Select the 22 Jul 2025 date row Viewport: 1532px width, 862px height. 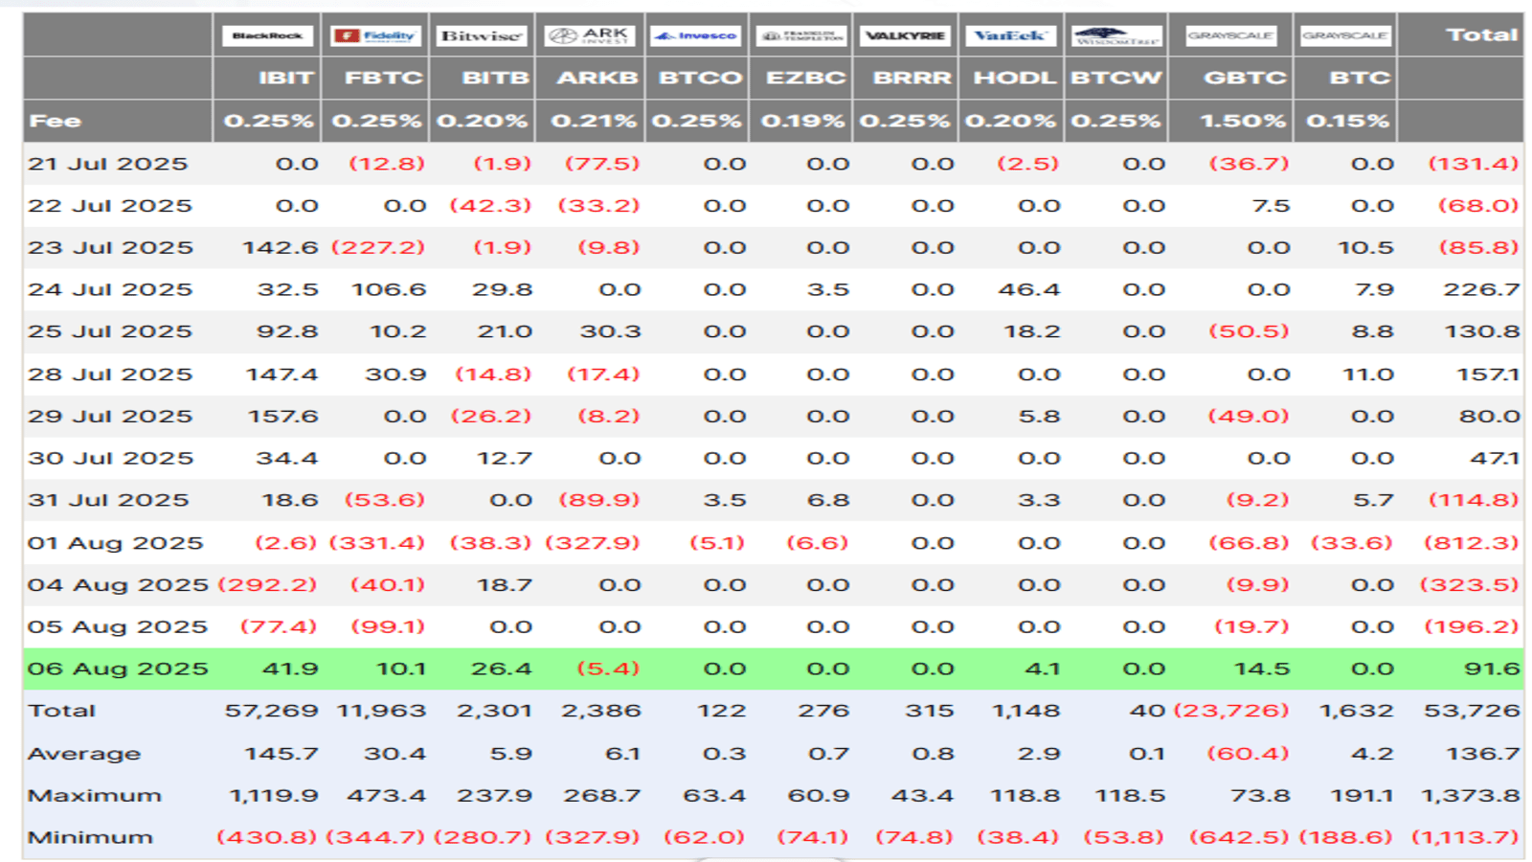click(110, 206)
